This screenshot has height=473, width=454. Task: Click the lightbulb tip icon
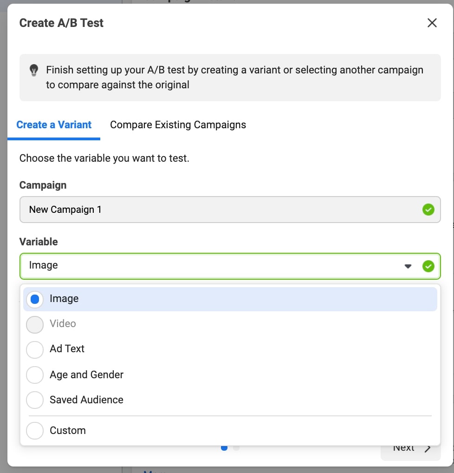(x=34, y=70)
